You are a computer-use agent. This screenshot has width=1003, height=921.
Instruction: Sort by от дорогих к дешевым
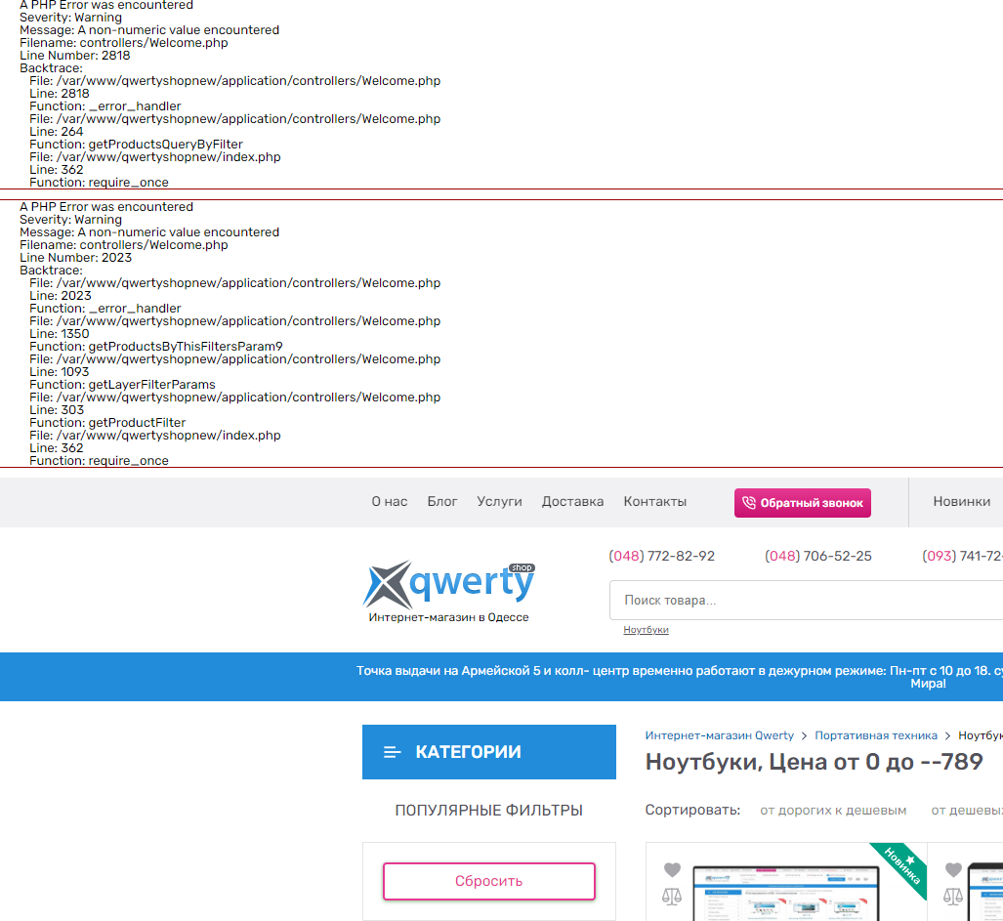(833, 811)
